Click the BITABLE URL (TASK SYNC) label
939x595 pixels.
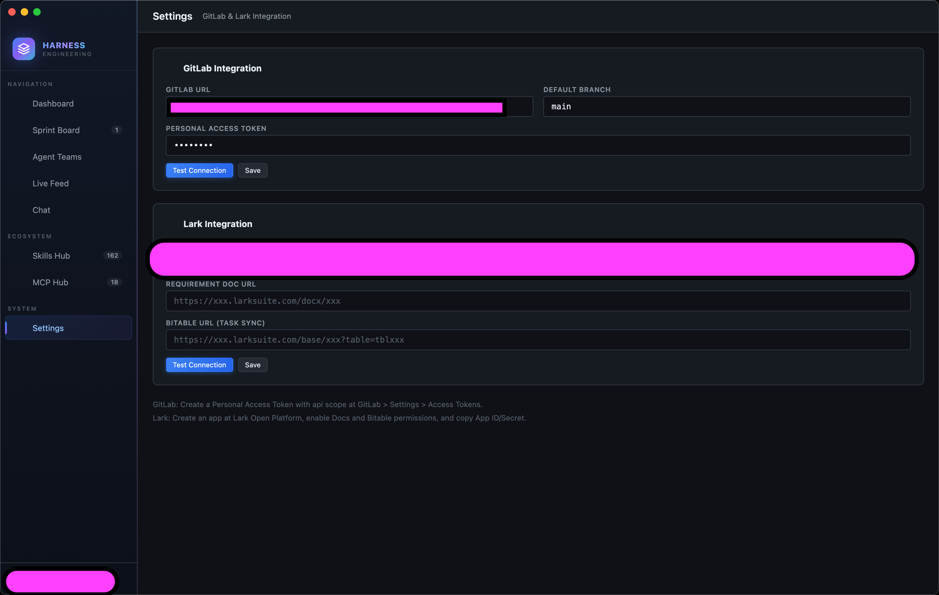(215, 323)
